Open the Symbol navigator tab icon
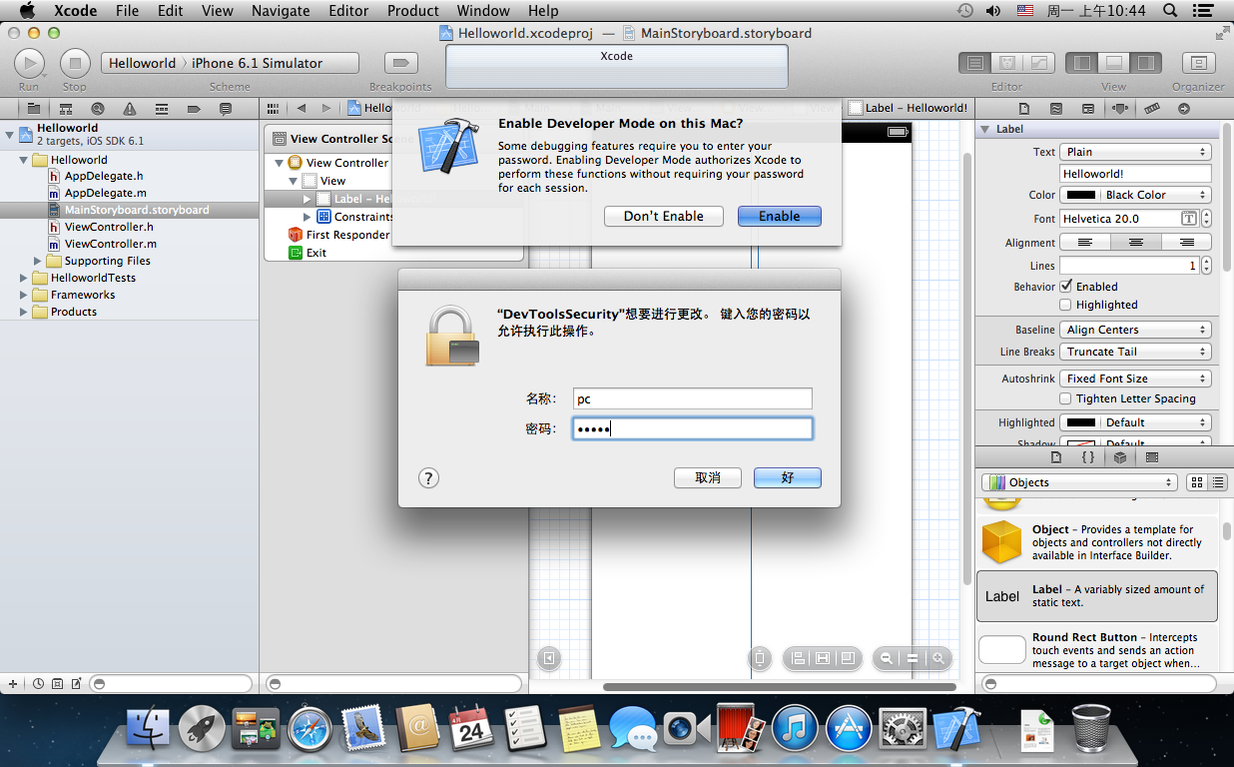This screenshot has width=1234, height=767. (x=66, y=109)
